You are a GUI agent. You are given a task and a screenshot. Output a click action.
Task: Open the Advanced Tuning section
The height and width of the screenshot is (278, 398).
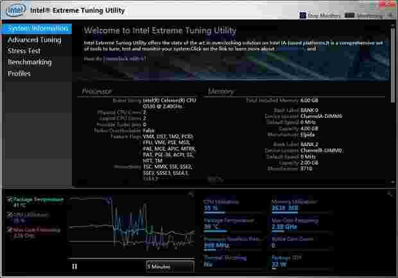click(35, 40)
